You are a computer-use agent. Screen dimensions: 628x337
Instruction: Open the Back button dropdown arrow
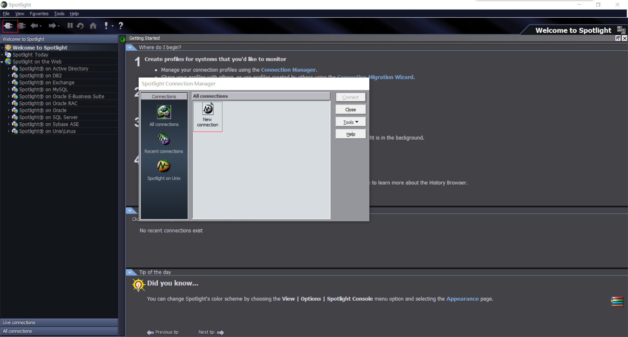41,26
